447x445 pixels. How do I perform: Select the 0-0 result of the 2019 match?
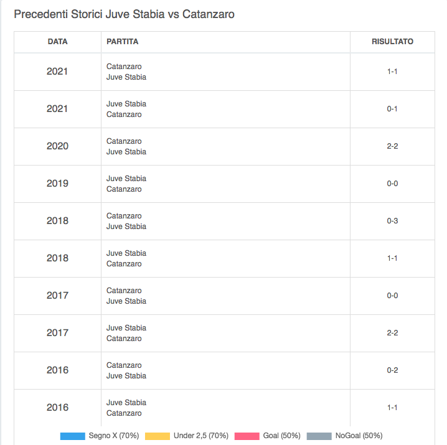[392, 184]
